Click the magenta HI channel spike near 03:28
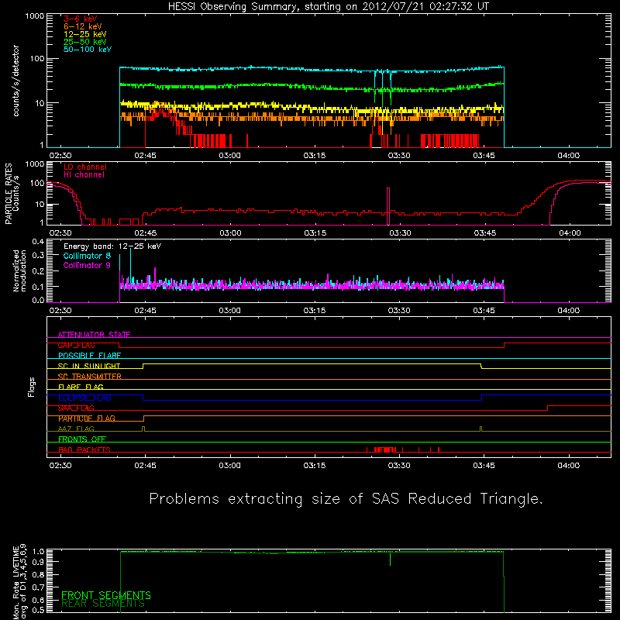620x620 pixels. click(388, 205)
